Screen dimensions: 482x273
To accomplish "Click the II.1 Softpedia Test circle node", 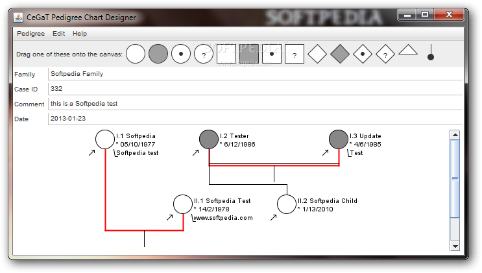I will click(x=183, y=204).
